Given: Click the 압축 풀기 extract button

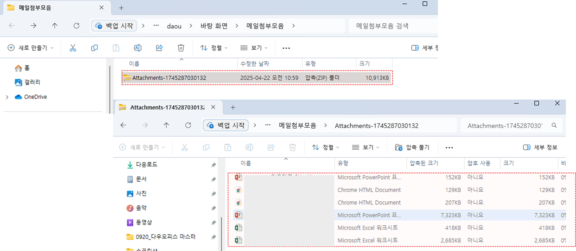Looking at the screenshot, I should [x=412, y=147].
